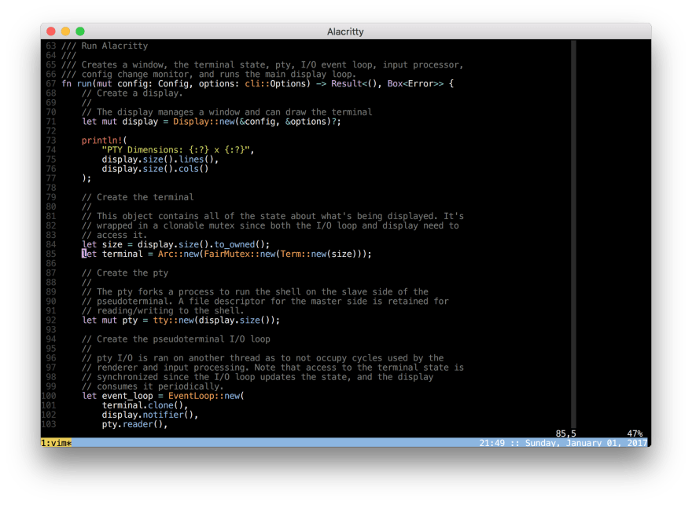Click line number 67 in the gutter
The width and height of the screenshot is (692, 505).
point(50,83)
